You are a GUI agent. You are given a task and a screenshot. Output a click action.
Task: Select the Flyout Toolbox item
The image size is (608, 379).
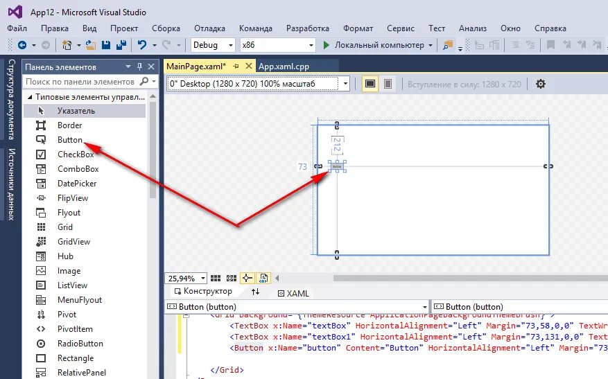85,213
